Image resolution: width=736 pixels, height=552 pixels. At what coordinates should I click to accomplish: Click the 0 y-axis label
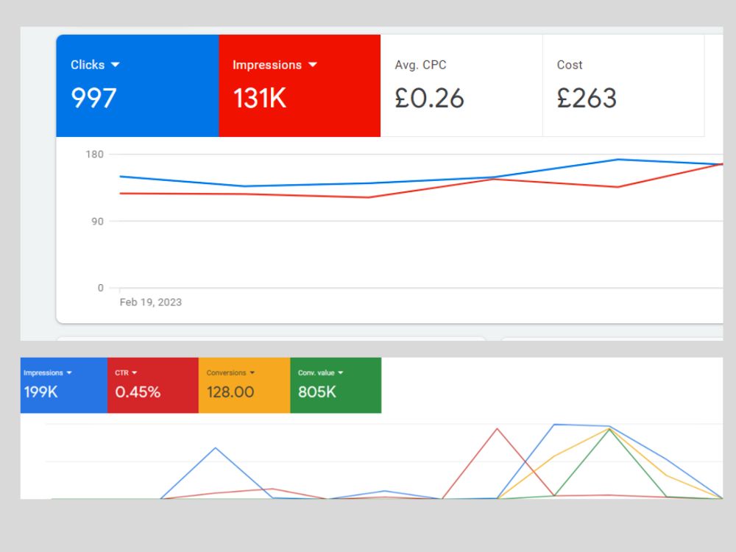(100, 289)
